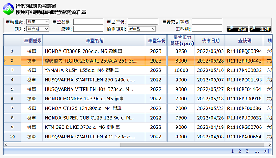Focus the 廠牌 input field

(88, 29)
